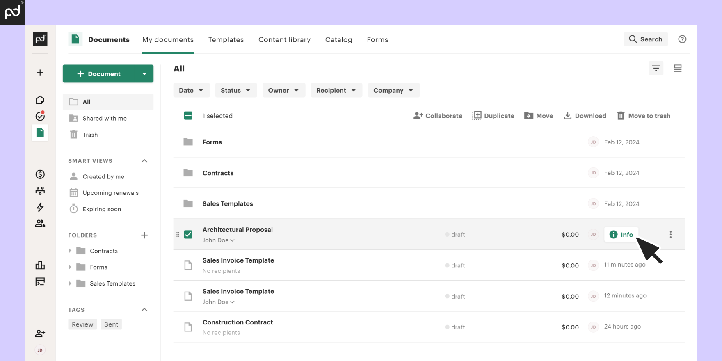Switch to the My documents tab
Image resolution: width=722 pixels, height=361 pixels.
click(x=168, y=39)
